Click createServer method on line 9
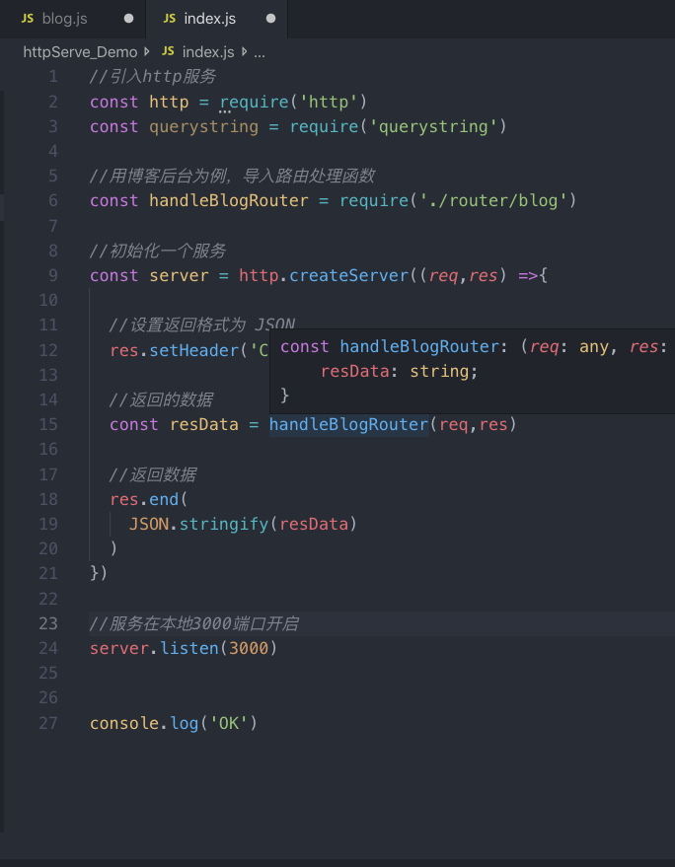Viewport: 675px width, 867px height. click(348, 275)
